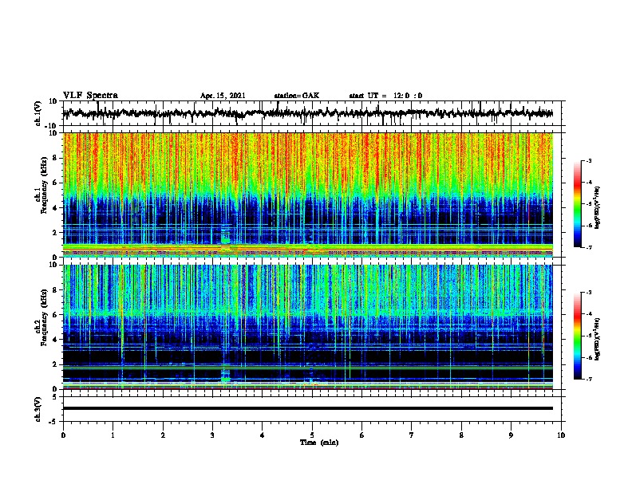Click the time axis tick label "9"

click(511, 435)
